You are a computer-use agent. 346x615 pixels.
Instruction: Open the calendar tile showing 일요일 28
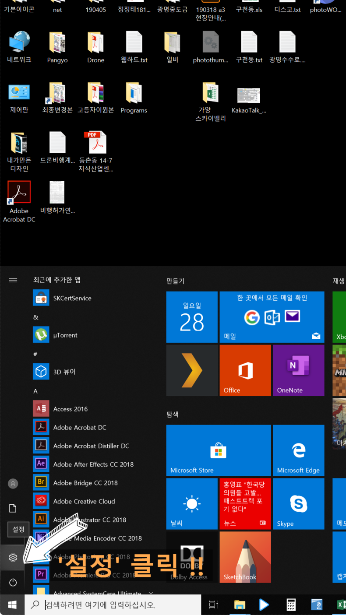point(192,317)
